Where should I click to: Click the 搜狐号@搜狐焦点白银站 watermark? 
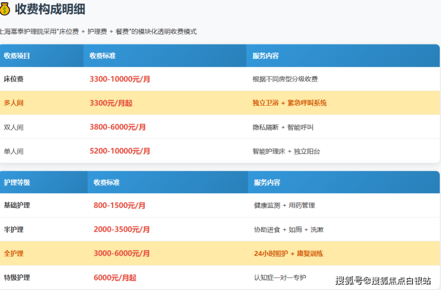coord(383,280)
